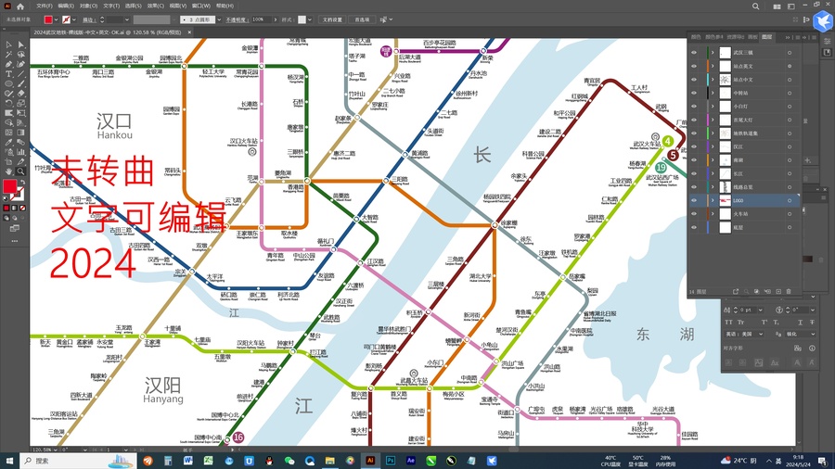The height and width of the screenshot is (469, 835).
Task: Close the 2024武汉地铁 document tab
Action: (x=189, y=32)
